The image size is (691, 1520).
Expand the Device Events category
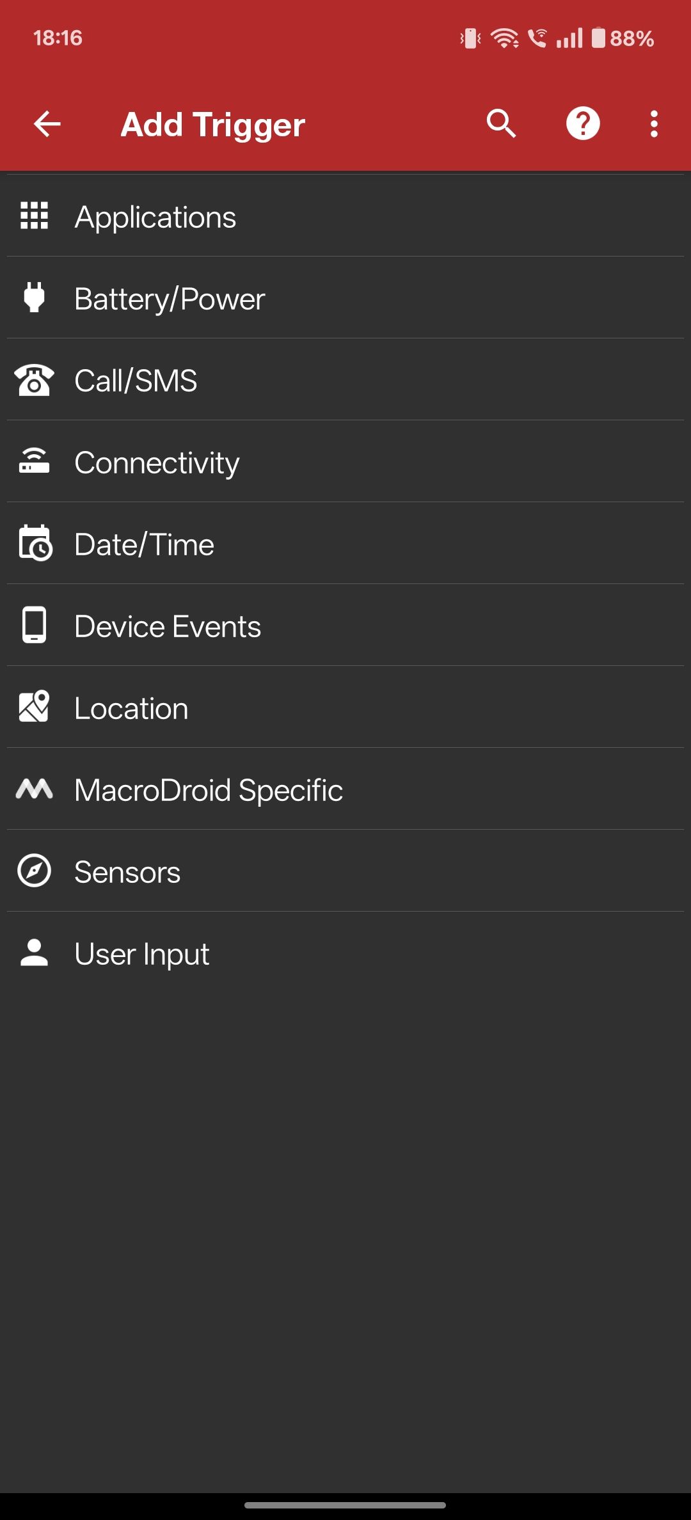pyautogui.click(x=345, y=625)
